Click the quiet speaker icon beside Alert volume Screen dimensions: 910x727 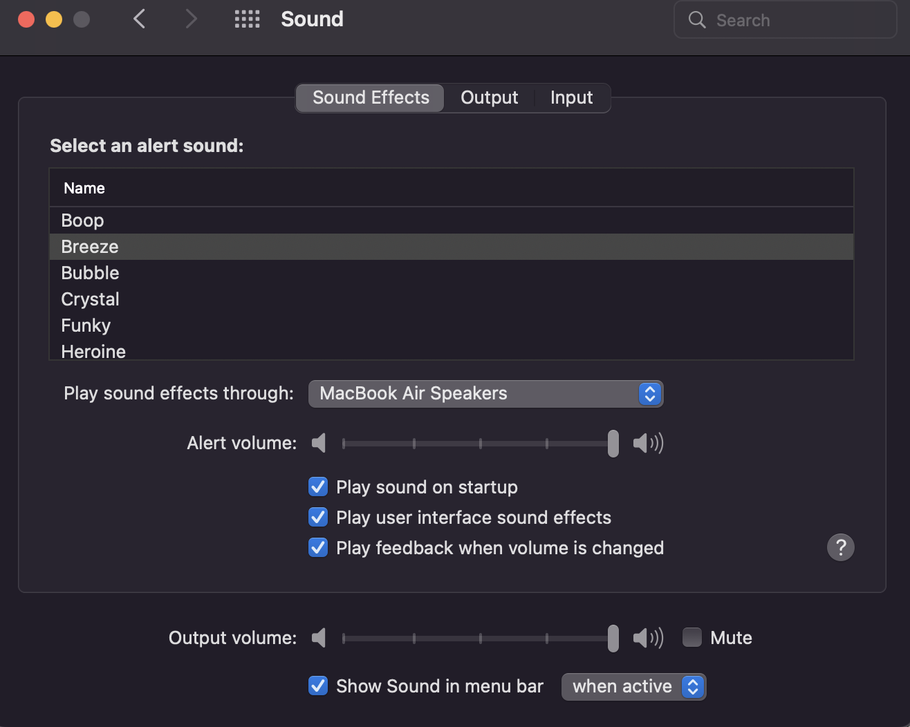319,443
